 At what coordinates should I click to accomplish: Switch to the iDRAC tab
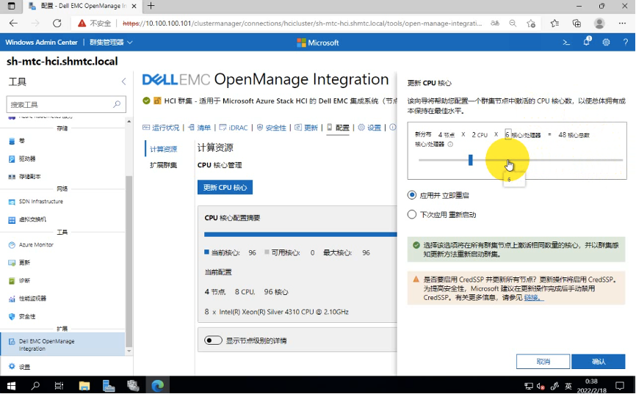tap(234, 128)
